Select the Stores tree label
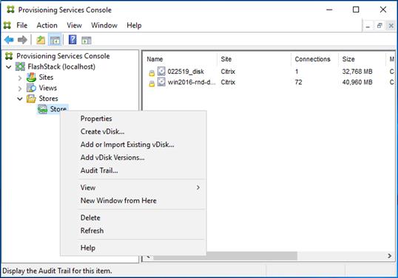The height and width of the screenshot is (278, 398). tap(48, 98)
